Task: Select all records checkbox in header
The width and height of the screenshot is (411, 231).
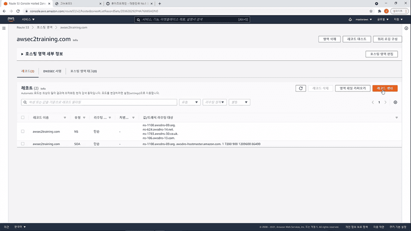Action: (x=23, y=118)
